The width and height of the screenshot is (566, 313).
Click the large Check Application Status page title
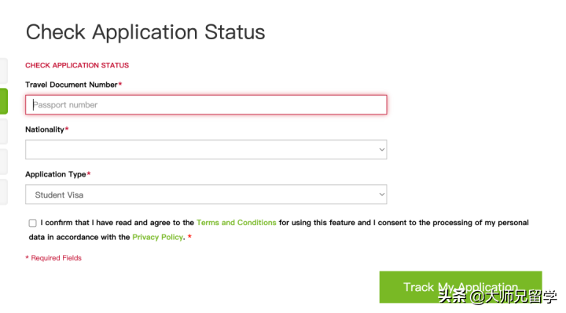tap(145, 32)
